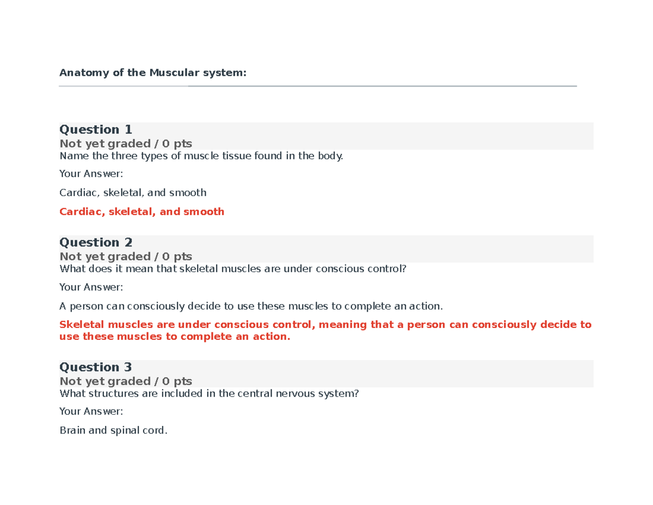Click 'Not yet graded / 0 pts' under Question 2

[126, 257]
